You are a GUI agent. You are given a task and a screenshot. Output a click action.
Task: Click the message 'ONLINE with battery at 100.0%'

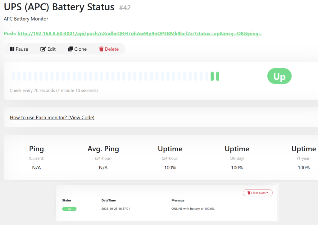coord(193,209)
